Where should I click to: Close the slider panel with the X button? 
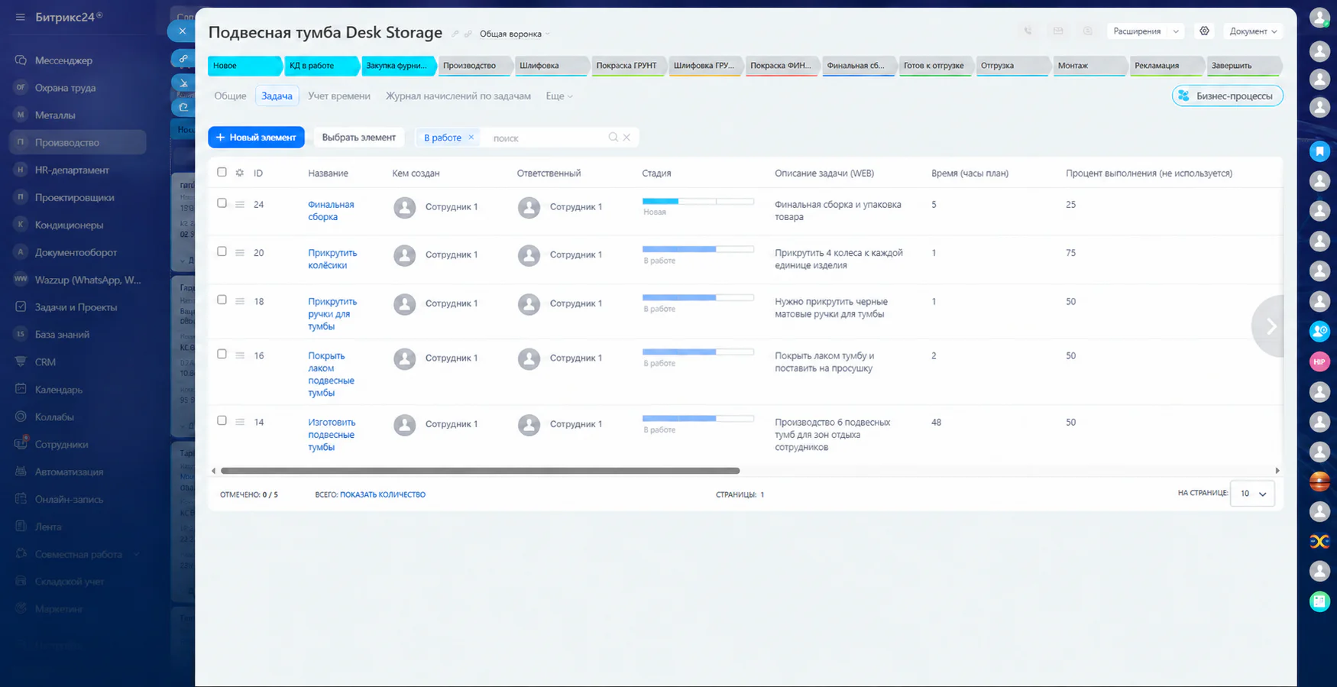(x=182, y=31)
